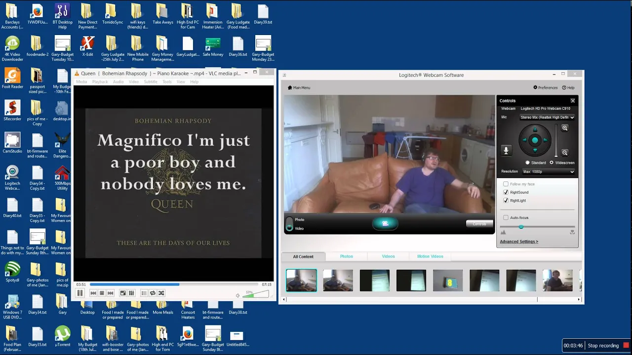Pan webcam down arrow

535,150
